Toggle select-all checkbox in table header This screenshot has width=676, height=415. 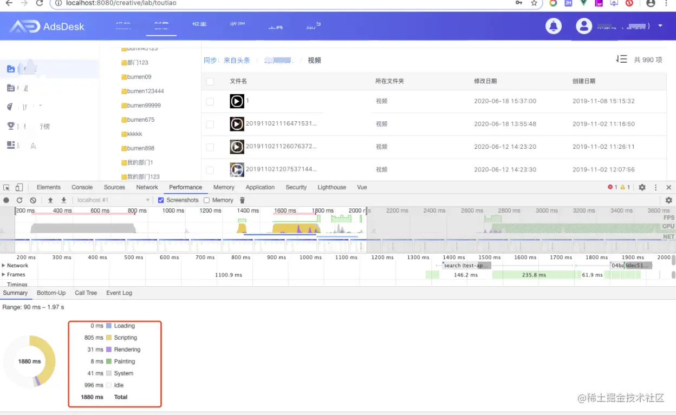[x=210, y=82]
